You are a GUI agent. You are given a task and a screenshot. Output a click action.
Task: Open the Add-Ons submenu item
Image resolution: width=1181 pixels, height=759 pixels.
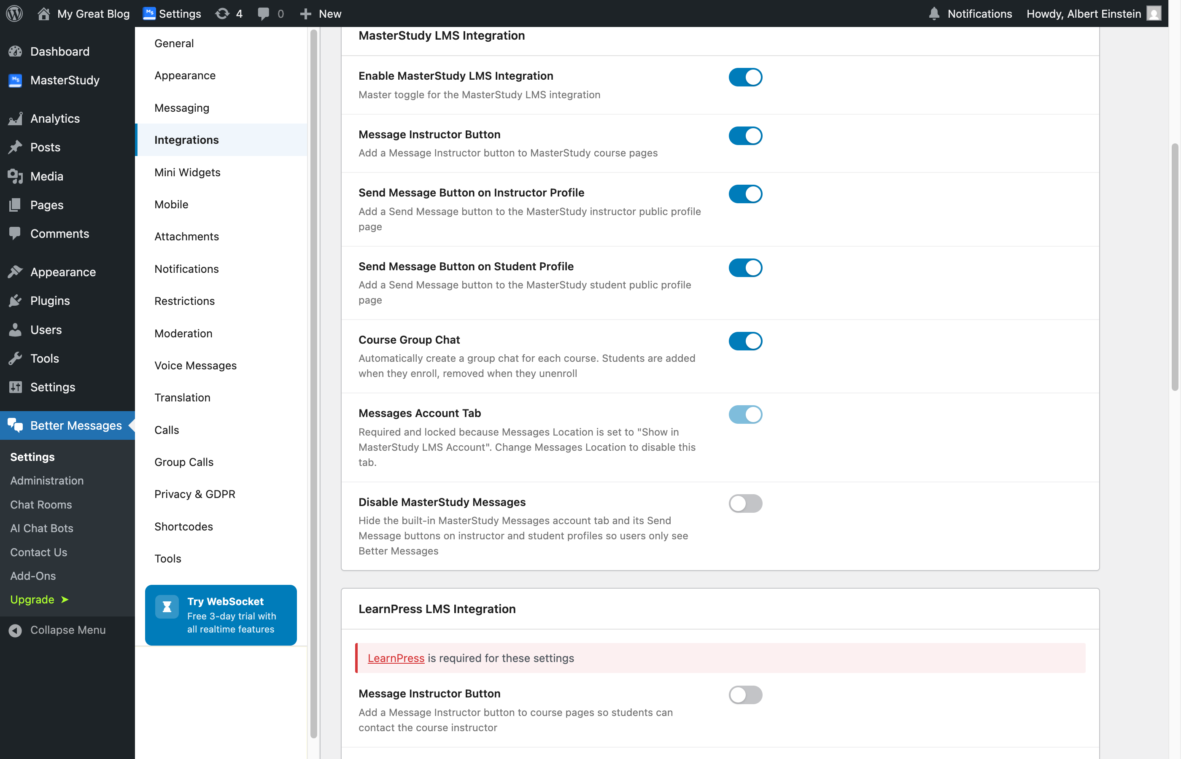click(x=33, y=576)
